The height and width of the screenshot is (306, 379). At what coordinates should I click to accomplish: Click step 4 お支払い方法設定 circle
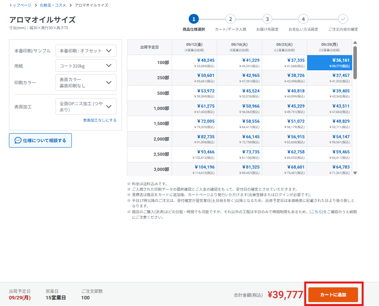coord(303,19)
